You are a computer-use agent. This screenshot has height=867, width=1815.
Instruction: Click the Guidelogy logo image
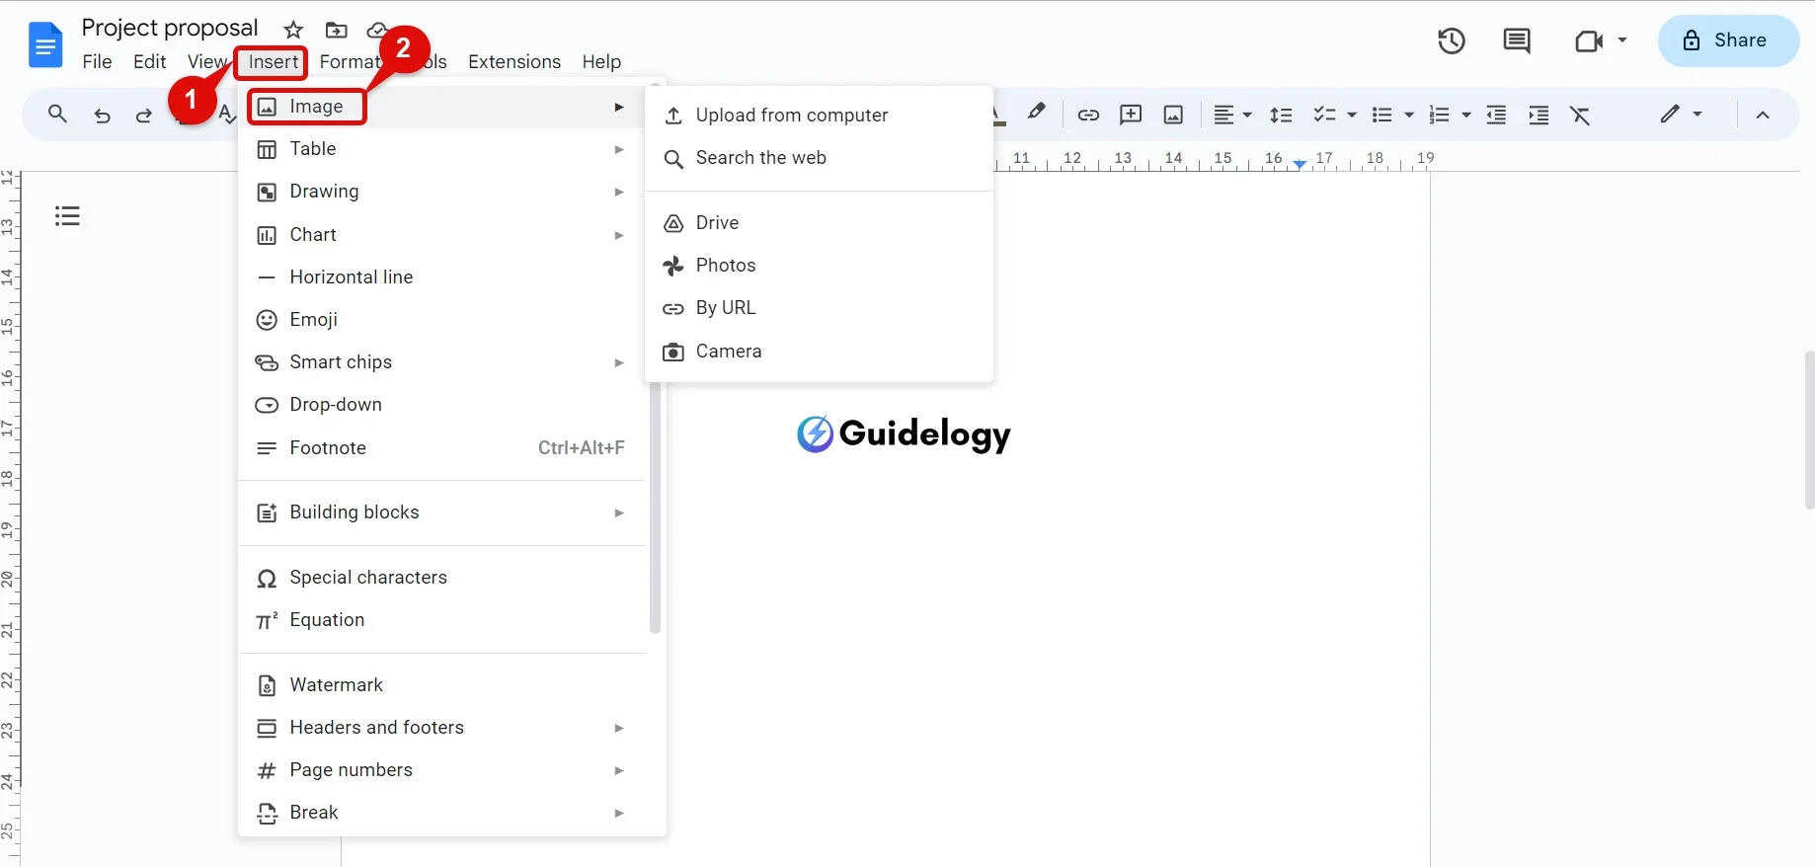[x=904, y=433]
